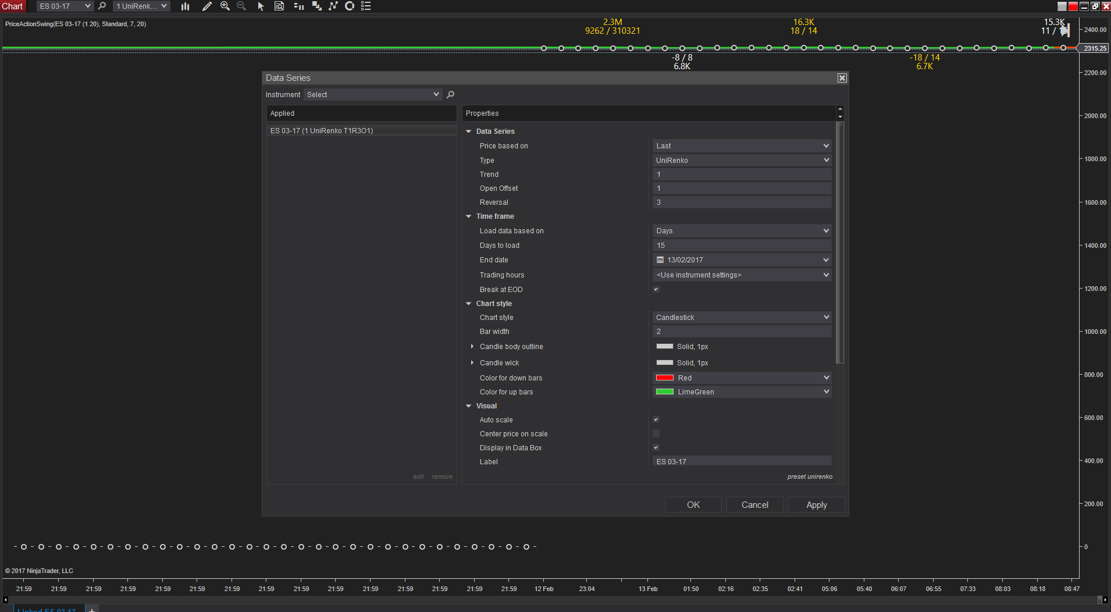Click the add link under Applied list
Image resolution: width=1111 pixels, height=612 pixels.
418,476
